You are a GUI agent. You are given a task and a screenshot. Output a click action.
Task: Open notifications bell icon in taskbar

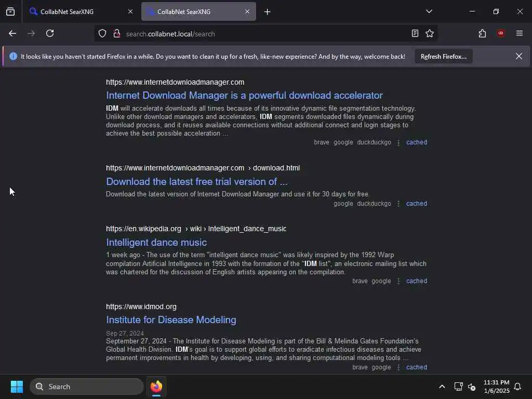(x=517, y=387)
